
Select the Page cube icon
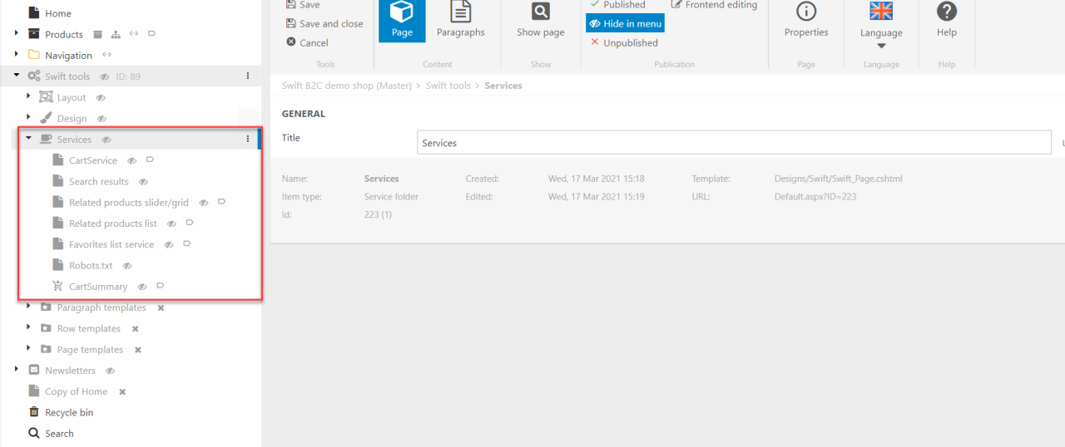402,13
